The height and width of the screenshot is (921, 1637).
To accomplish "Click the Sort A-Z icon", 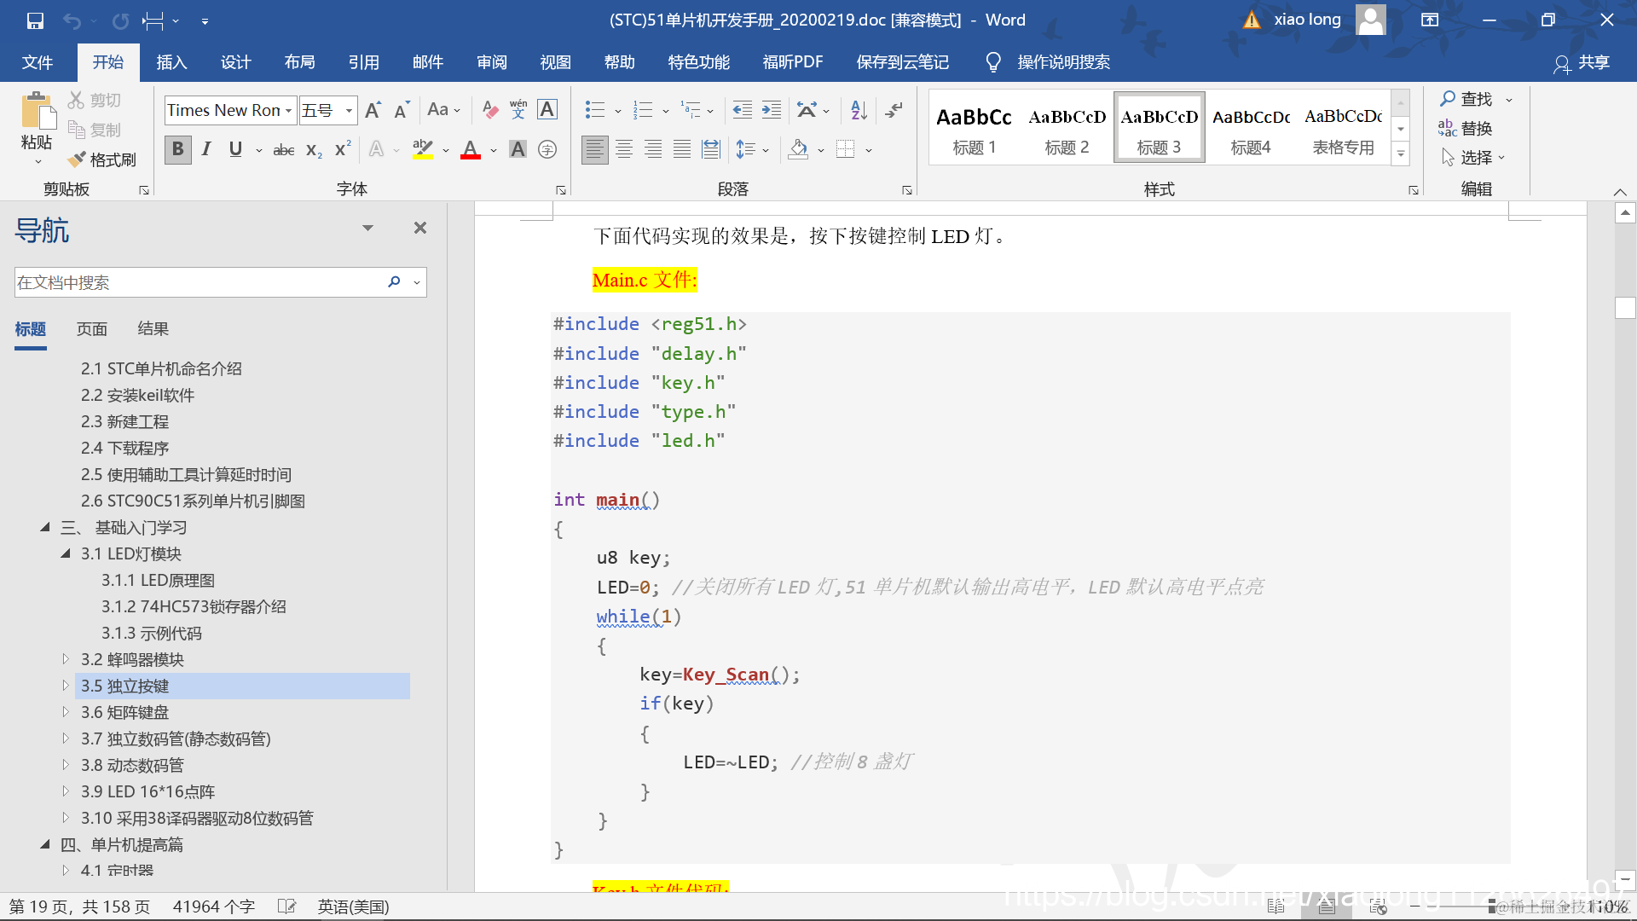I will tap(859, 110).
